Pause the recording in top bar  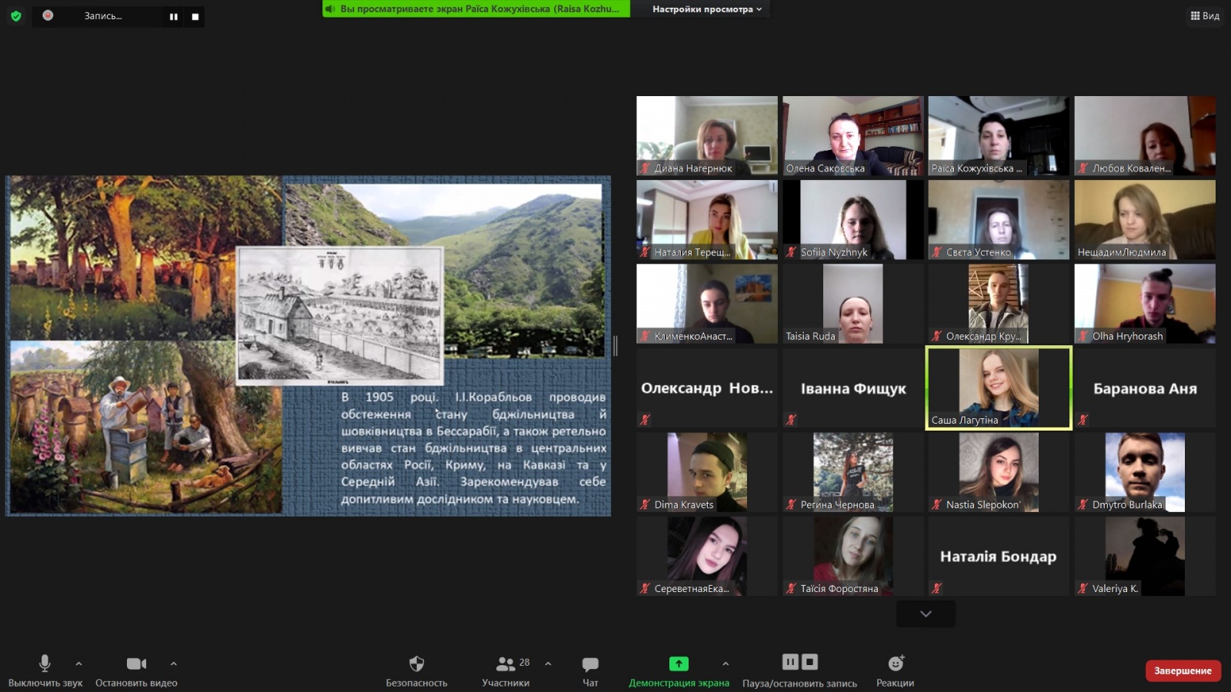click(x=174, y=16)
